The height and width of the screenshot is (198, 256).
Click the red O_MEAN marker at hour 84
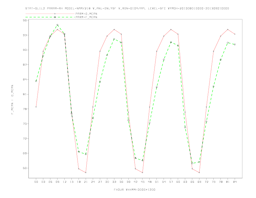point(235,34)
